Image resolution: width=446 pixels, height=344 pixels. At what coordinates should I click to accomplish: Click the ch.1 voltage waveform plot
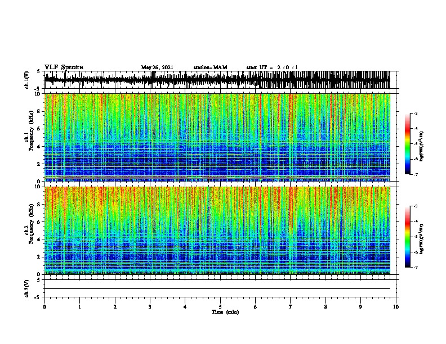220,80
